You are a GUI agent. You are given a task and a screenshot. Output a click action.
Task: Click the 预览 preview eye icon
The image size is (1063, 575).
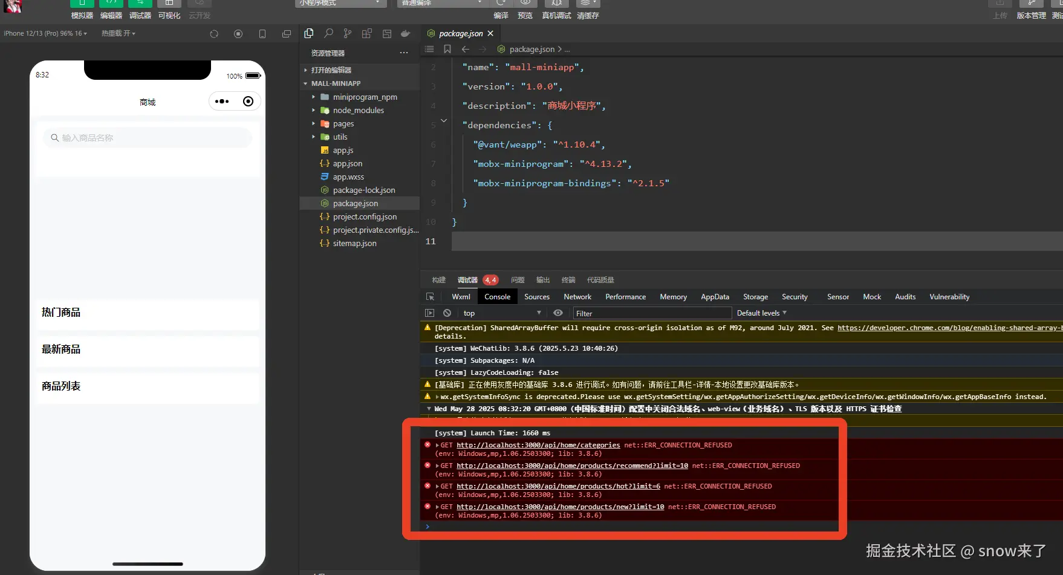pos(525,3)
